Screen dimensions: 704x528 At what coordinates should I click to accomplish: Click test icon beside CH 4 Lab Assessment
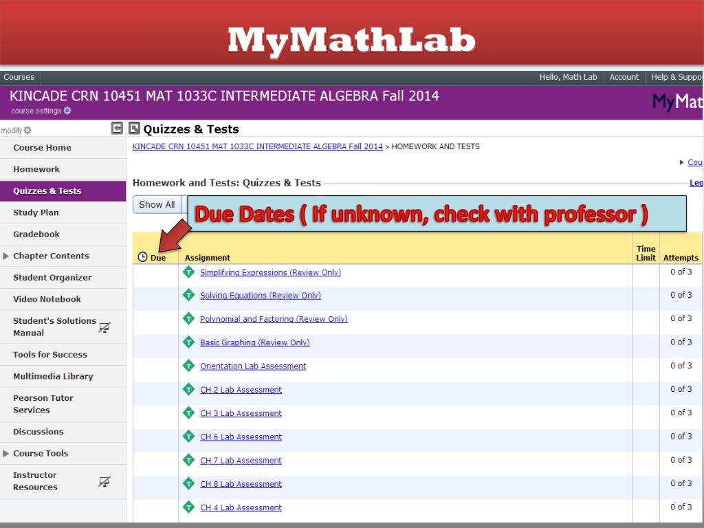(188, 507)
